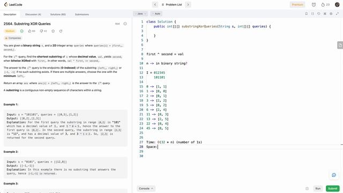Image resolution: width=343 pixels, height=193 pixels.
Task: Click line 'first ^ second = val'
Action: [x=165, y=54]
